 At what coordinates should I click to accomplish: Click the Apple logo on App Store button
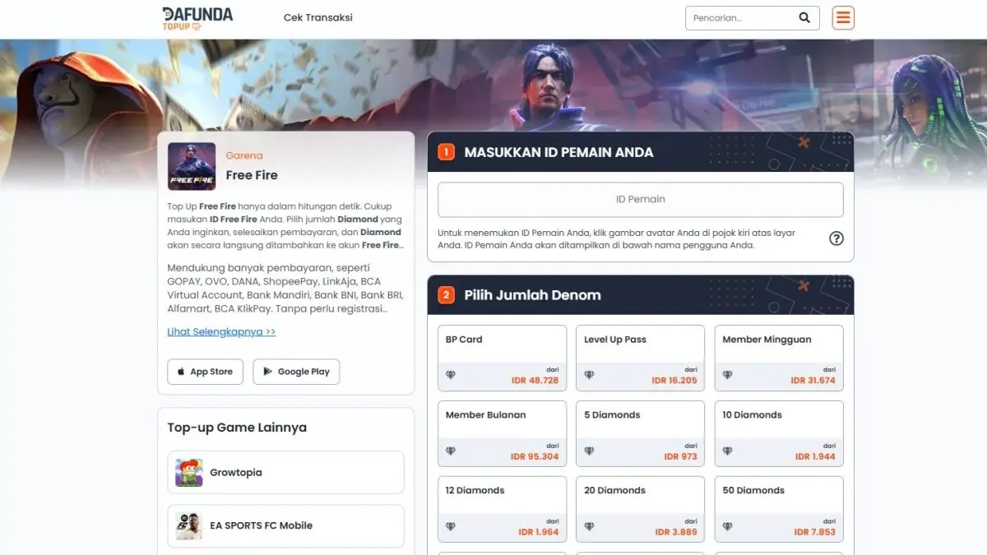pyautogui.click(x=181, y=372)
